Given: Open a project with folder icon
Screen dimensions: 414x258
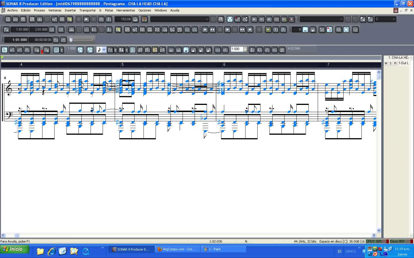Looking at the screenshot, I should tap(16, 19).
